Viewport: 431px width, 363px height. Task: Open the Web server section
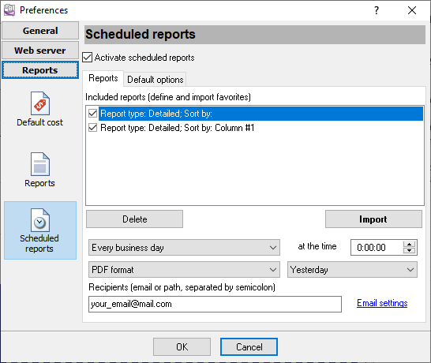[x=40, y=51]
